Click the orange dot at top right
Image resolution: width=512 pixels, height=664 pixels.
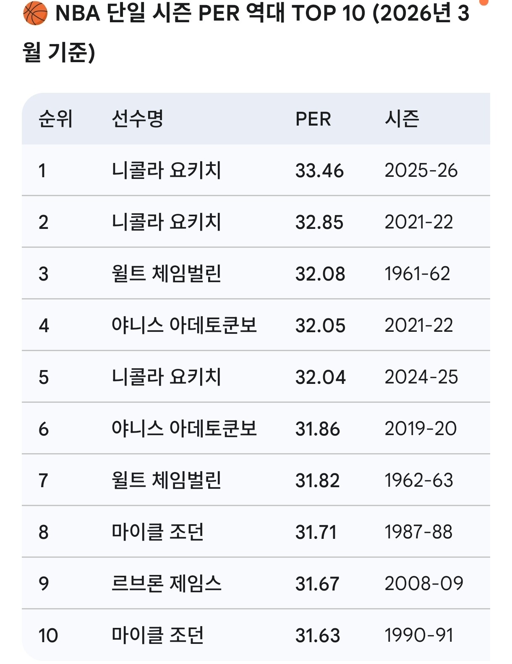[484, 2]
